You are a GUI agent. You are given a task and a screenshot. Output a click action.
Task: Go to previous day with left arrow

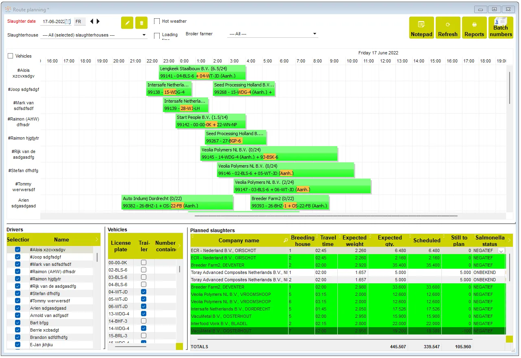92,22
